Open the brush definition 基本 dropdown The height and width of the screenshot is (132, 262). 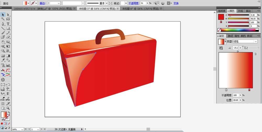point(107,3)
